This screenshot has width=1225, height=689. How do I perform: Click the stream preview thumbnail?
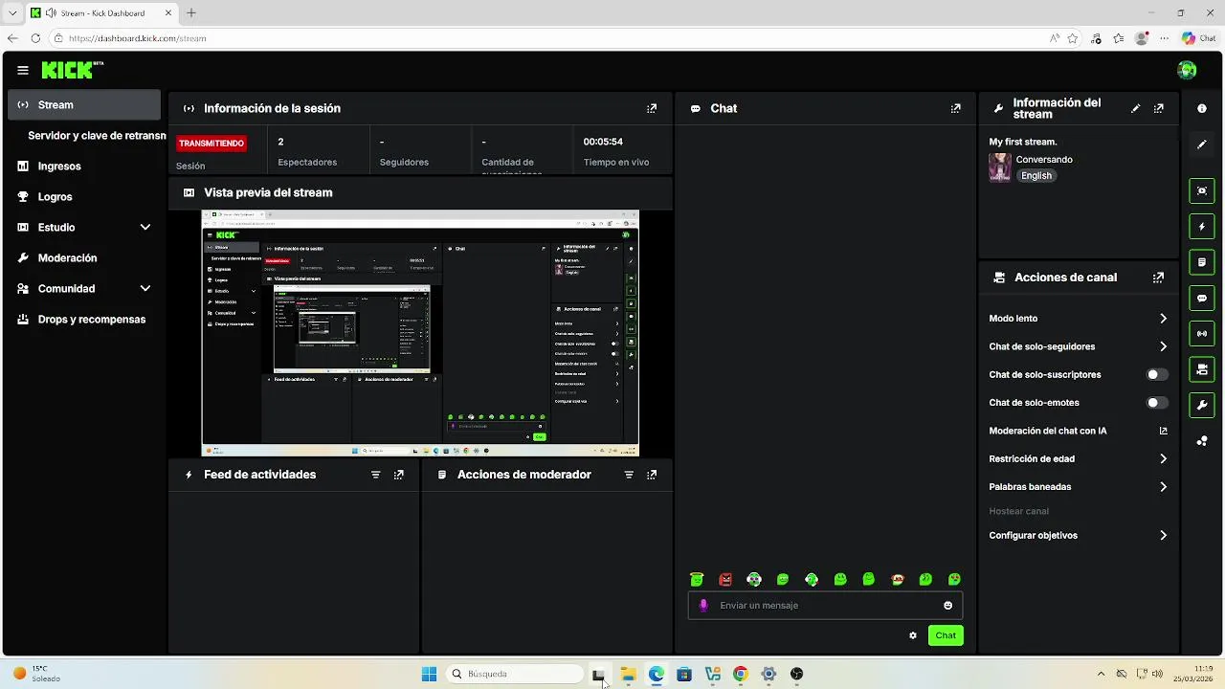pos(420,333)
